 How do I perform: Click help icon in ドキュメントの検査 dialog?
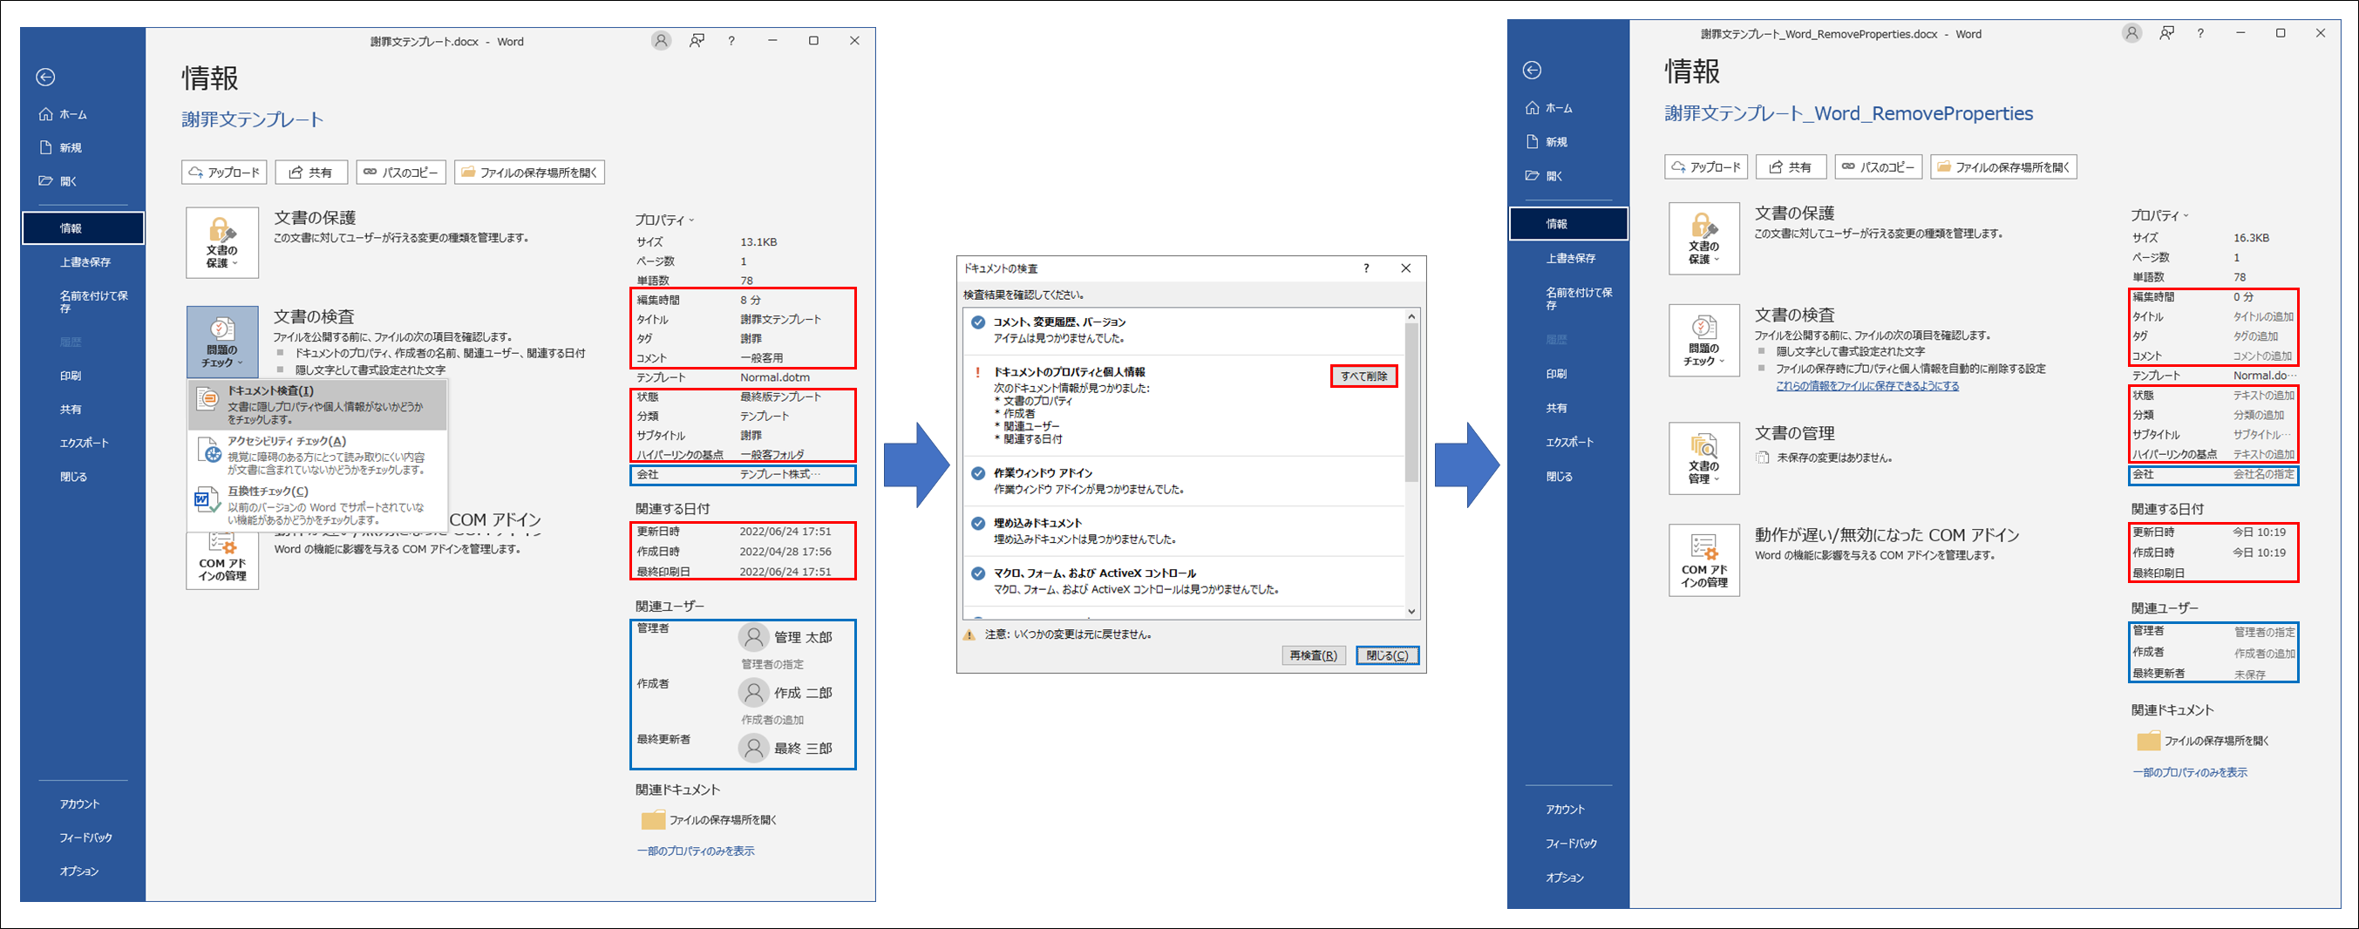point(1366,268)
